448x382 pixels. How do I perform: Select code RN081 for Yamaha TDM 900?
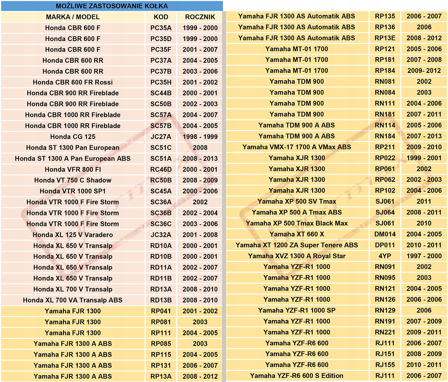pos(385,81)
